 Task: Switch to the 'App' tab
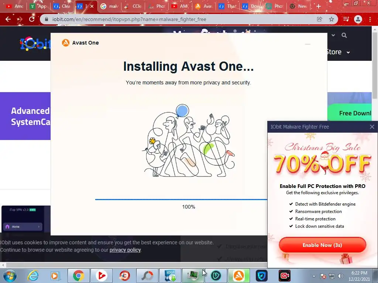tap(38, 6)
